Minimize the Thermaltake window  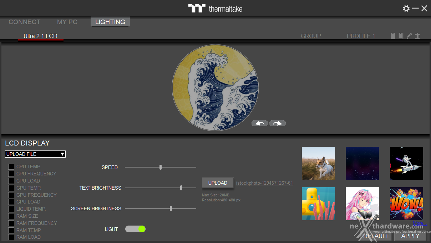[415, 9]
